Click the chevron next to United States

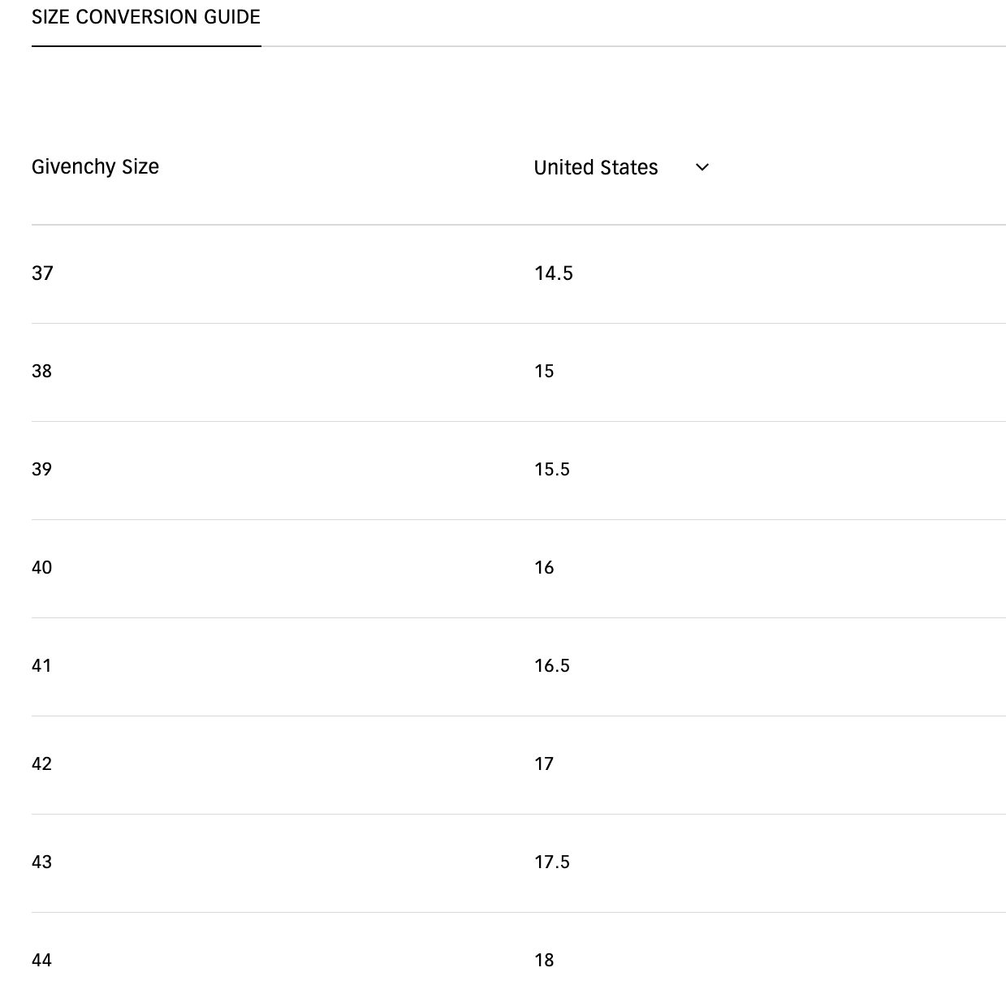point(702,167)
